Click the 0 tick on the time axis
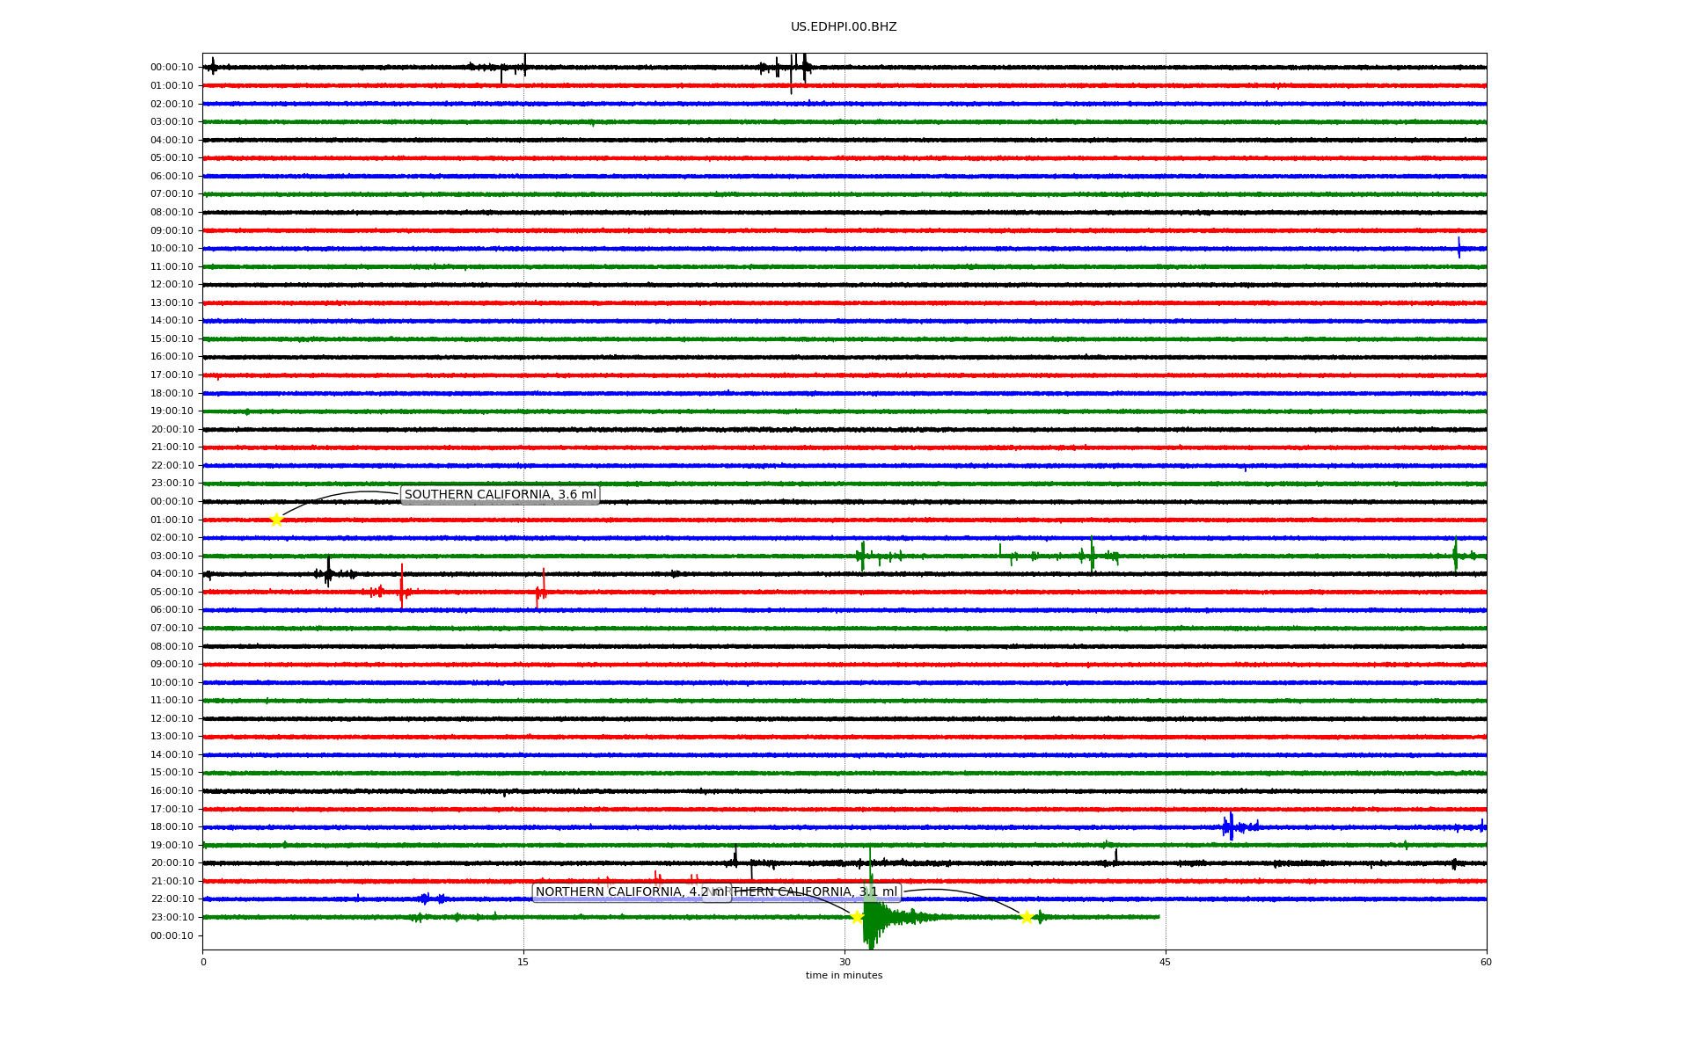 [x=203, y=962]
